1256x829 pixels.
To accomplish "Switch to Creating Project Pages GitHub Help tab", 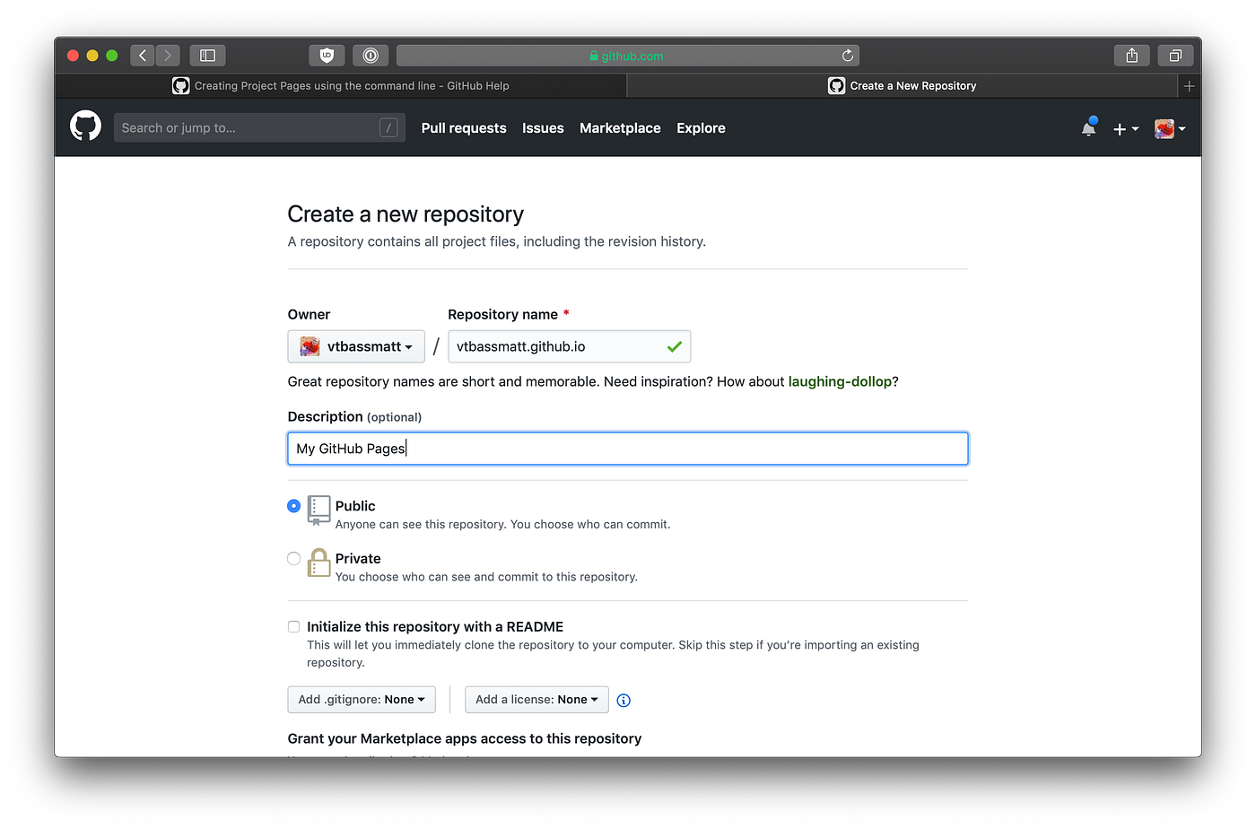I will [x=341, y=86].
